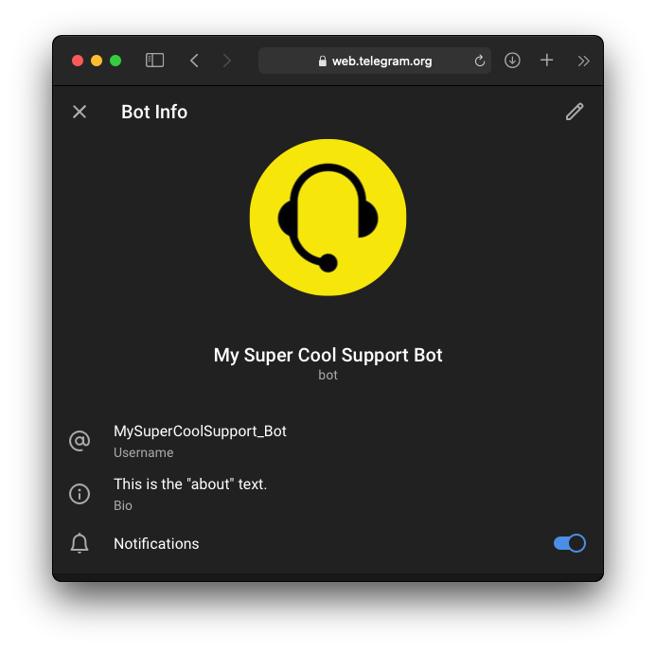Image resolution: width=656 pixels, height=651 pixels.
Task: Click the Notifications row label
Action: 156,543
